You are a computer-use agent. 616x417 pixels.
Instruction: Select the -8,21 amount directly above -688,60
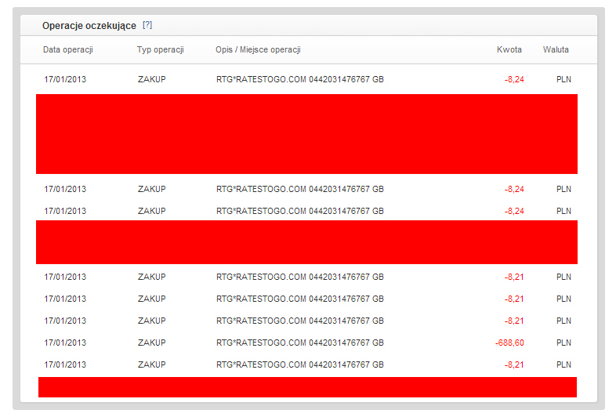pos(514,321)
